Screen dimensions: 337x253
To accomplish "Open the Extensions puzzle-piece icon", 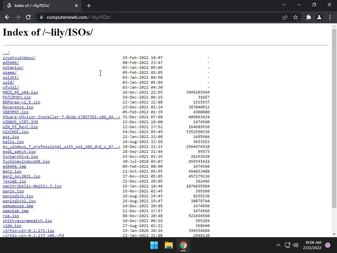I will [x=309, y=17].
